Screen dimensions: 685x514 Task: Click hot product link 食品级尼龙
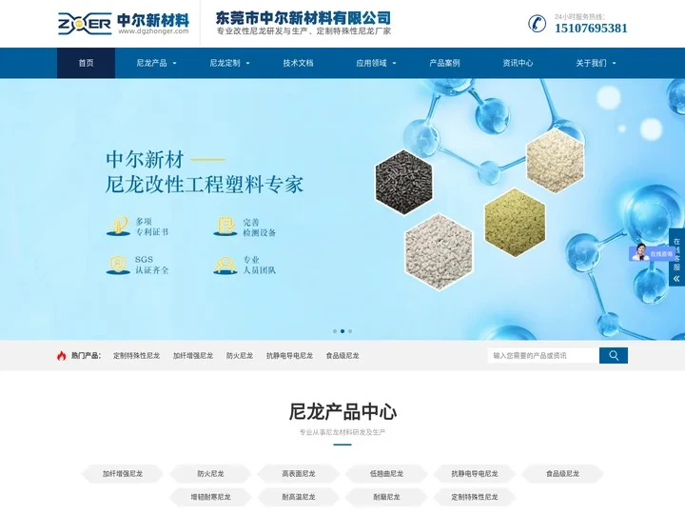(342, 356)
